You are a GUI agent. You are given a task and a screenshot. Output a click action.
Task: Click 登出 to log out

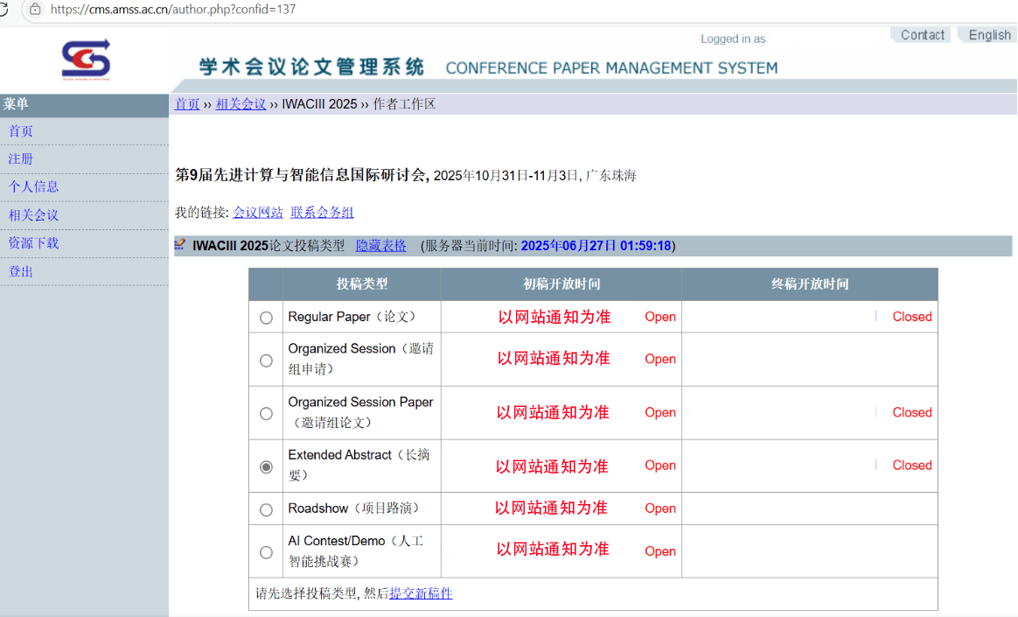point(21,271)
